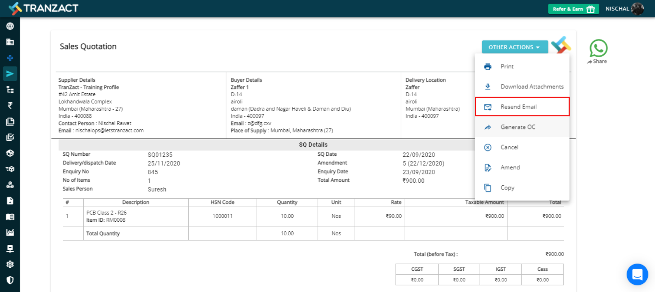Open the box inventory icon in the sidebar
The image size is (655, 292).
click(10, 153)
